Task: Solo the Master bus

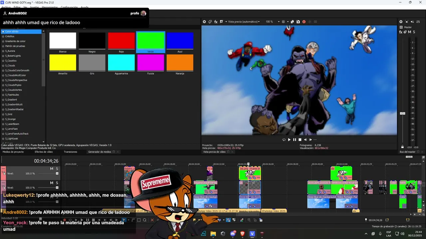Action: click(414, 32)
